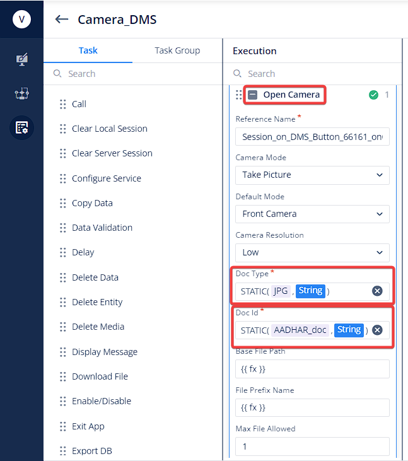Screen dimensions: 408x461
Task: Select the task configuration sidebar icon
Action: pyautogui.click(x=21, y=127)
